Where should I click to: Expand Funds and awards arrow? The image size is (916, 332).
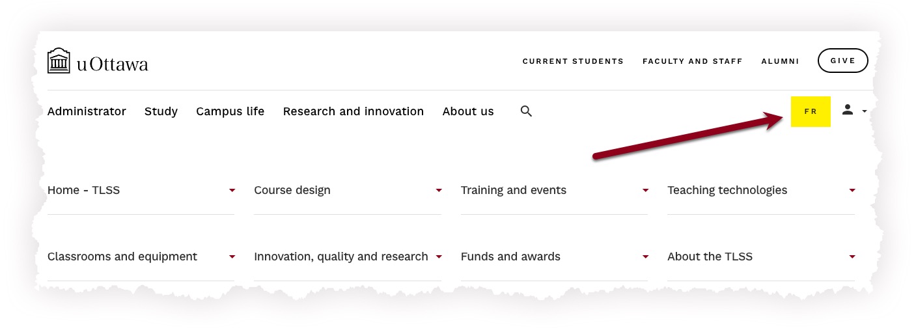point(645,256)
